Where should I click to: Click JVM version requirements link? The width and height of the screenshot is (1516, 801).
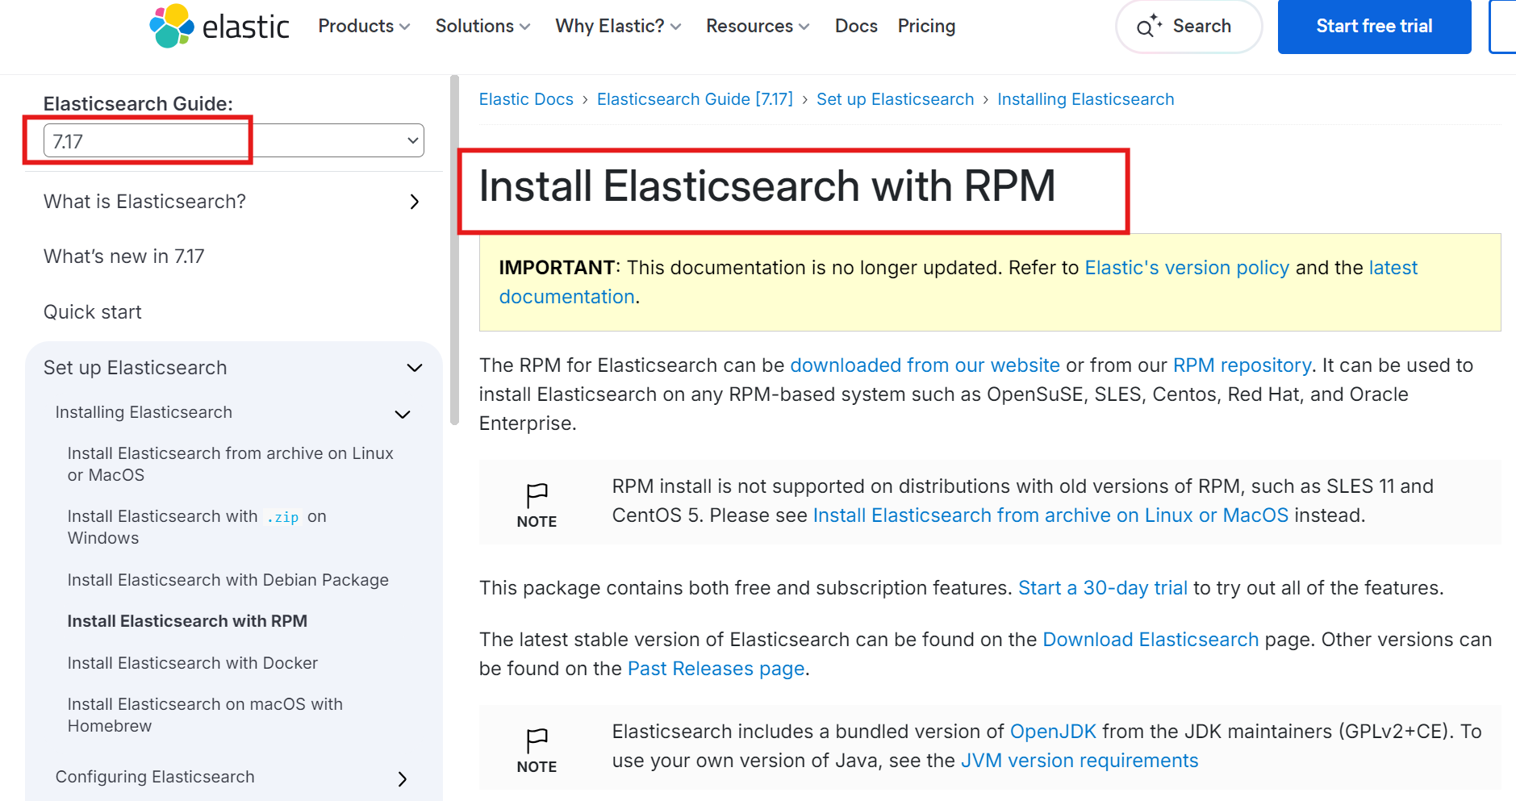[x=1080, y=761]
